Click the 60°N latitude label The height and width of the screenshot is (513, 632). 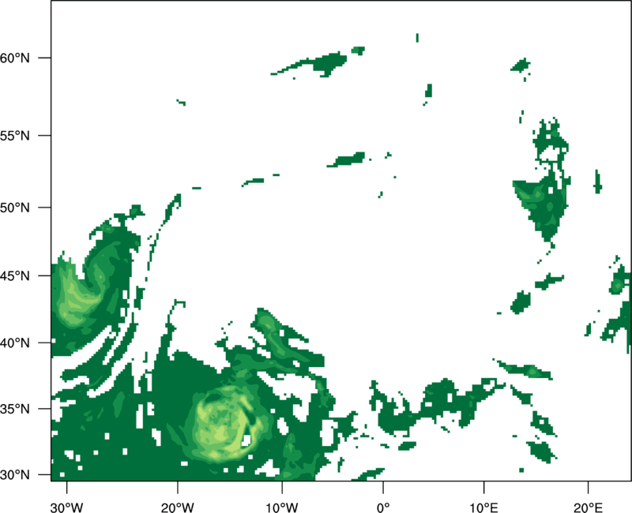coord(15,58)
